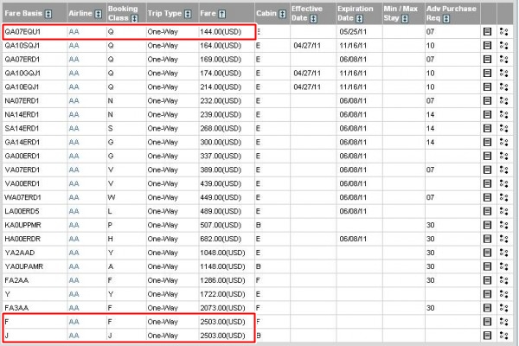Open rules page icon on 682.00 fare row
This screenshot has height=346, width=519.
(488, 239)
